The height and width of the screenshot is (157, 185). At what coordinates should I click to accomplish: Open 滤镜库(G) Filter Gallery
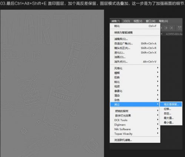[135, 39]
